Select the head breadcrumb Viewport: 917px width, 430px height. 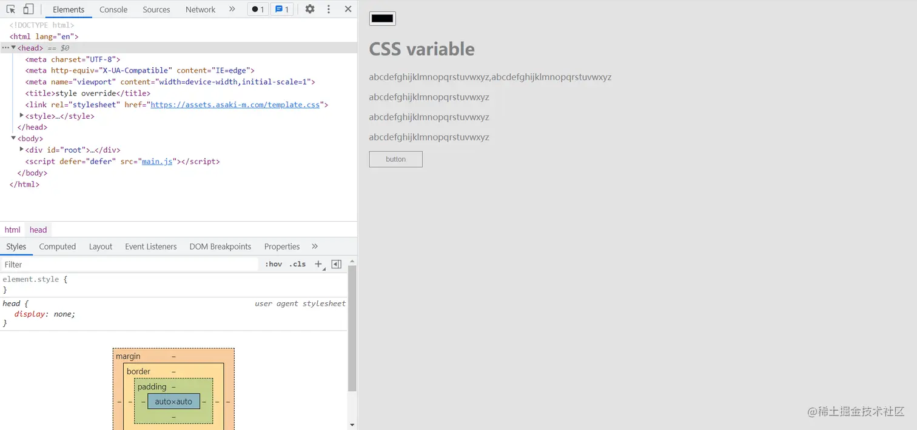38,230
